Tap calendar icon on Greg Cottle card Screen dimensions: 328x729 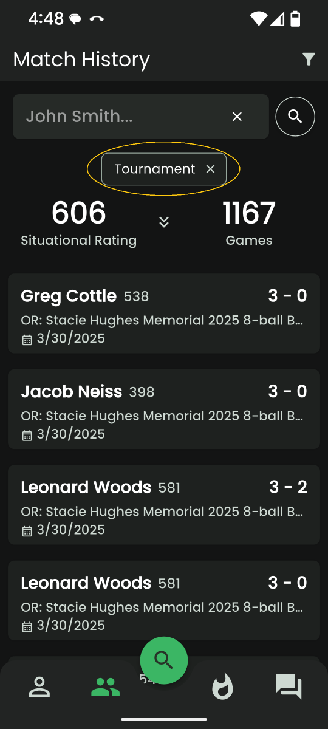[27, 340]
